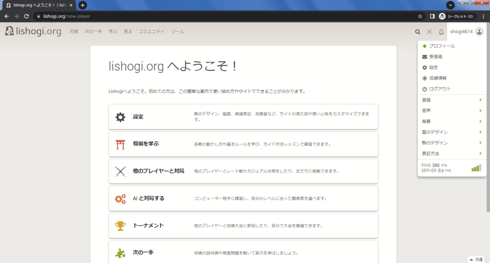Reload the page

(26, 16)
